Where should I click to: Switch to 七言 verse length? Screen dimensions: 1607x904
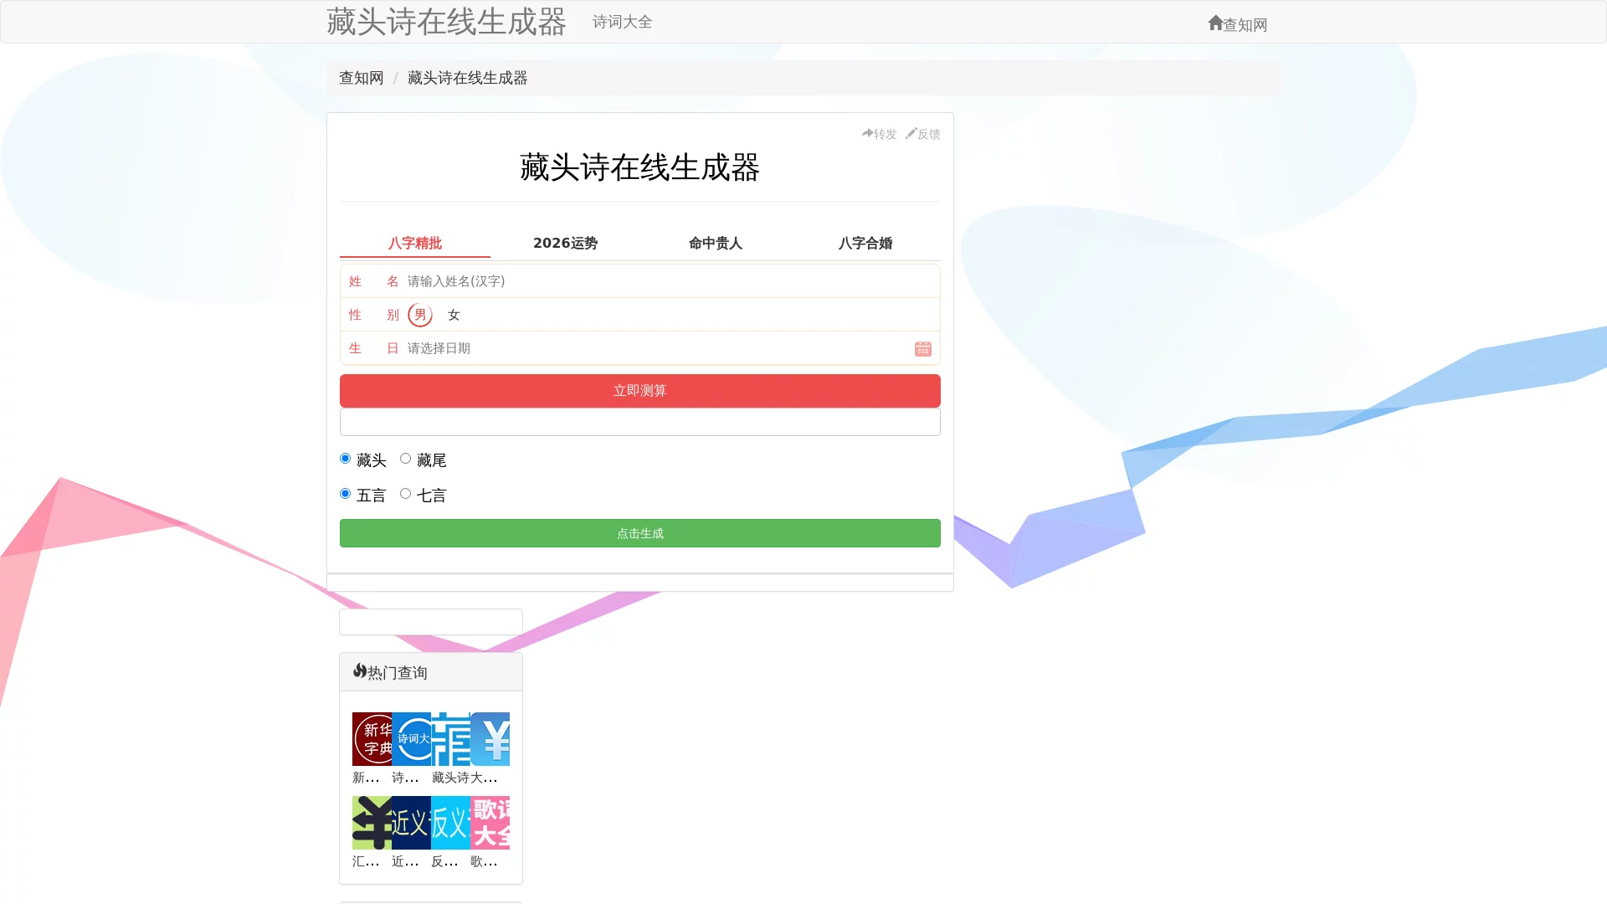(406, 493)
